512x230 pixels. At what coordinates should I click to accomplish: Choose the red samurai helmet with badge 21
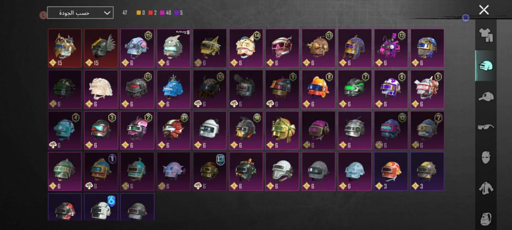[x=174, y=131]
